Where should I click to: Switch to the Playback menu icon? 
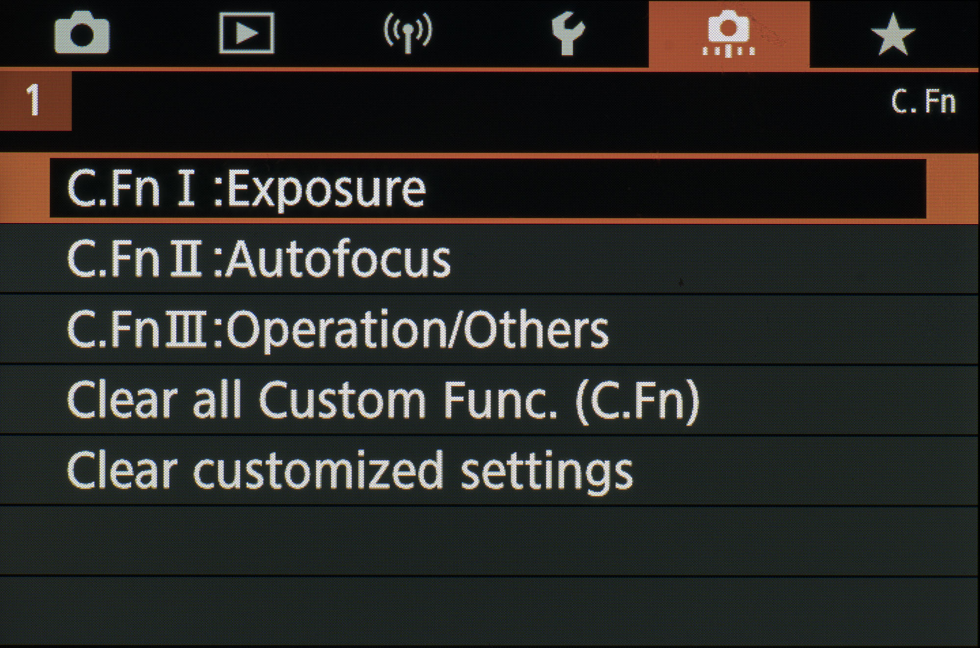click(246, 33)
